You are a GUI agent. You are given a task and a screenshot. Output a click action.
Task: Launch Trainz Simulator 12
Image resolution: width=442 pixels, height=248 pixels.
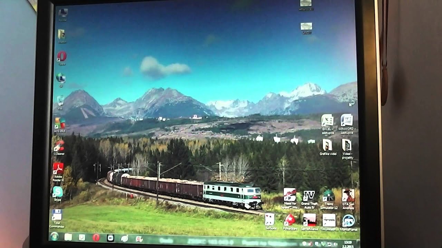328,199
